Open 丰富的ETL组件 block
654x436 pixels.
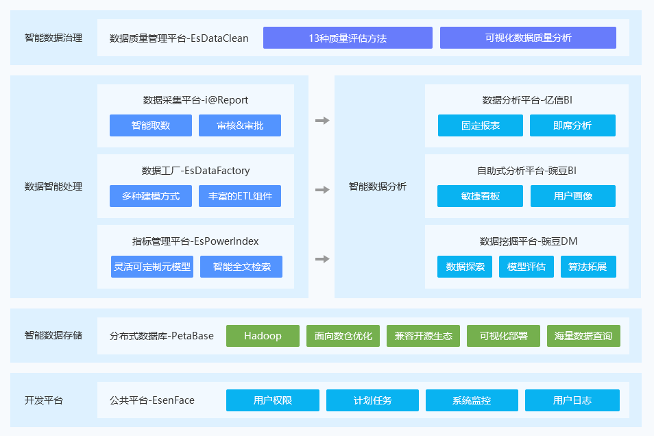[x=240, y=196]
